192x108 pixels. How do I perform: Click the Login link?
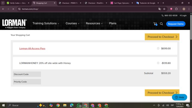(x=183, y=15)
